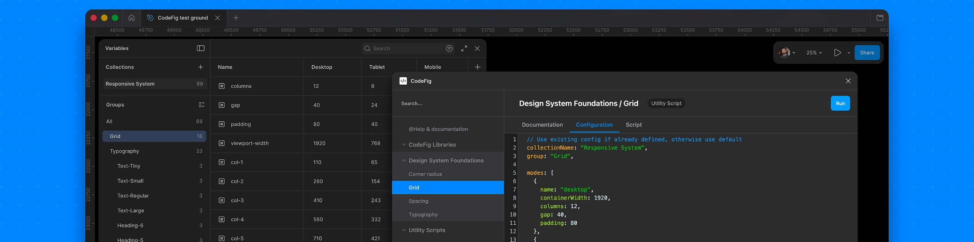Click the CodeFig plugin search field
974x242 pixels.
tap(447, 104)
